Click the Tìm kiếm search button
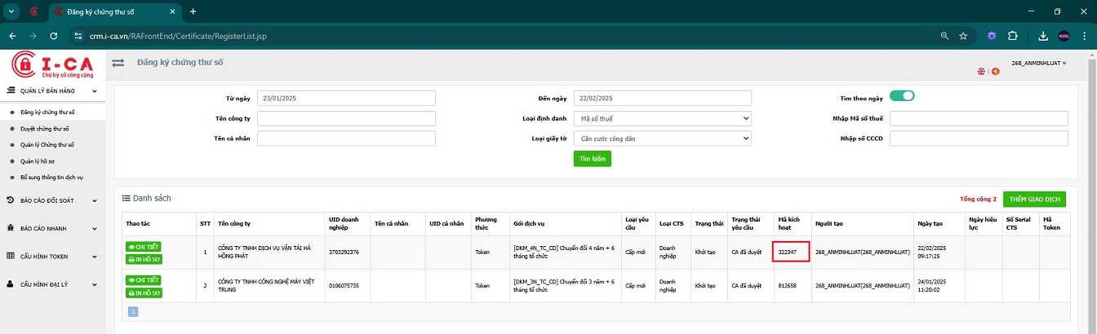This screenshot has height=334, width=1097. coord(592,159)
